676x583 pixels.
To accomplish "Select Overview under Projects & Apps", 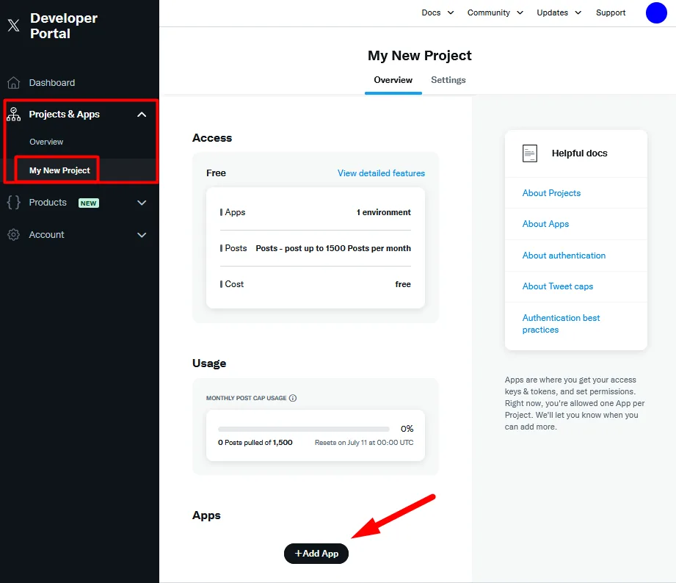I will click(x=46, y=142).
